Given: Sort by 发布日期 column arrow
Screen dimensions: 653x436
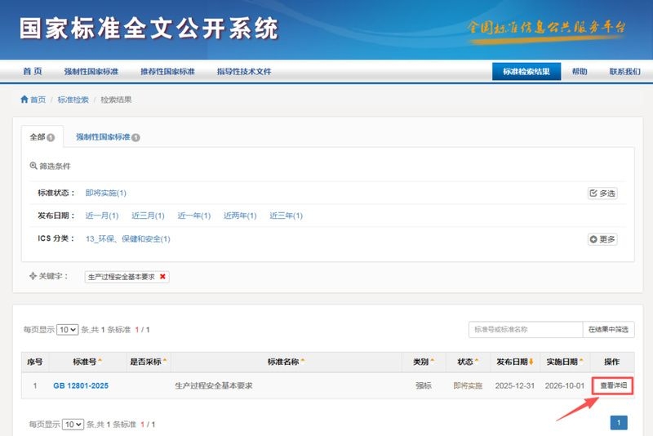Looking at the screenshot, I should click(x=531, y=362).
